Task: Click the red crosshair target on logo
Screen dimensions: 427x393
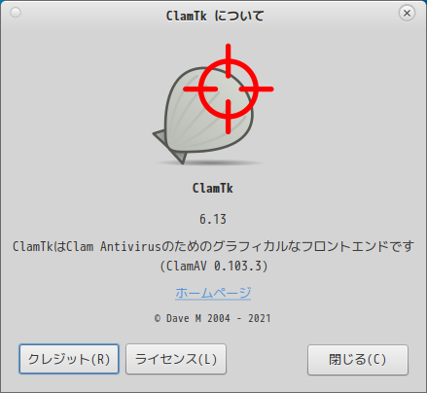Action: pyautogui.click(x=229, y=89)
